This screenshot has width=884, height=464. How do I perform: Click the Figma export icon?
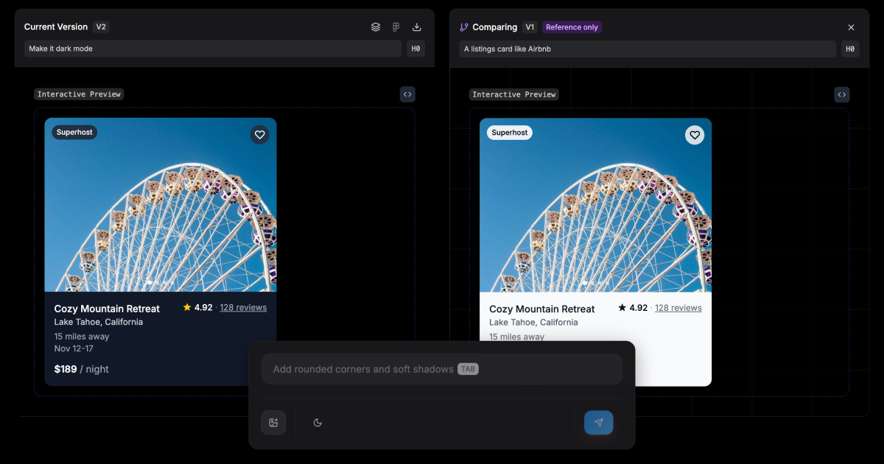(x=396, y=27)
